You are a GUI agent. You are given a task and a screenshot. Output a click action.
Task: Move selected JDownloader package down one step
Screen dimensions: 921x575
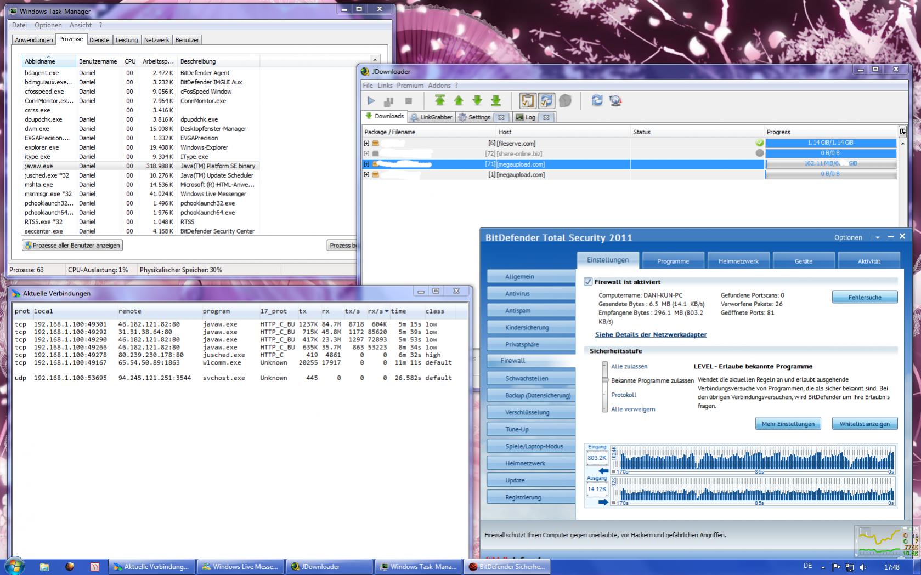click(x=477, y=100)
